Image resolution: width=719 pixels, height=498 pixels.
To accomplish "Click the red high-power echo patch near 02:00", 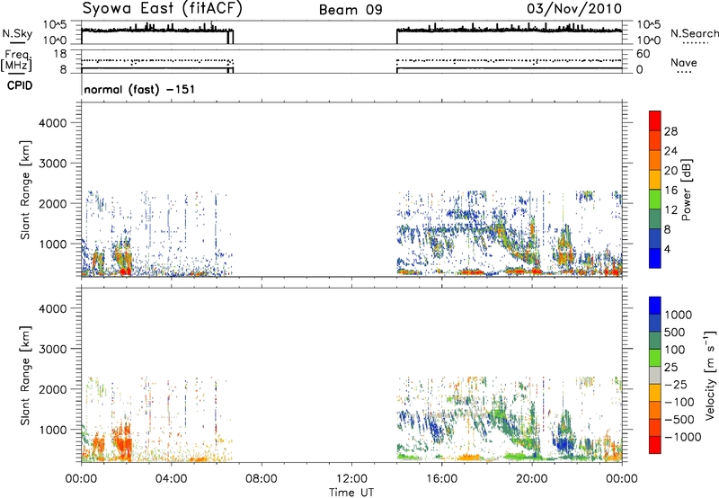I will point(125,271).
